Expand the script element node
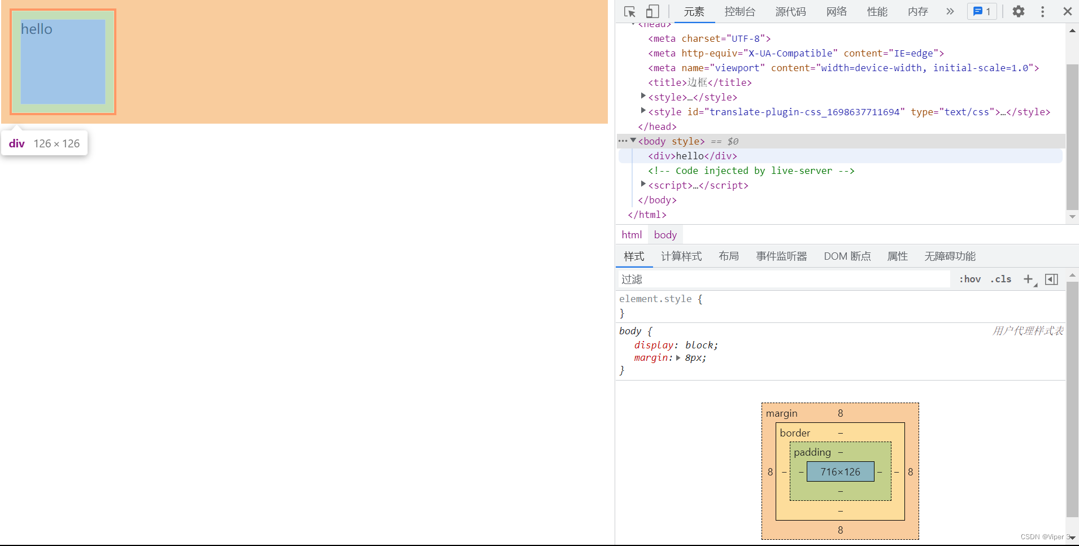1079x546 pixels. (x=643, y=185)
